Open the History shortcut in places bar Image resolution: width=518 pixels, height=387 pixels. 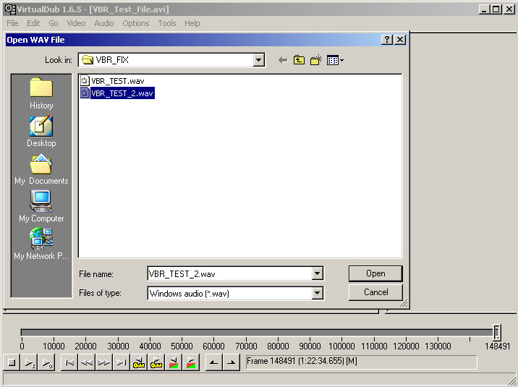pyautogui.click(x=41, y=93)
